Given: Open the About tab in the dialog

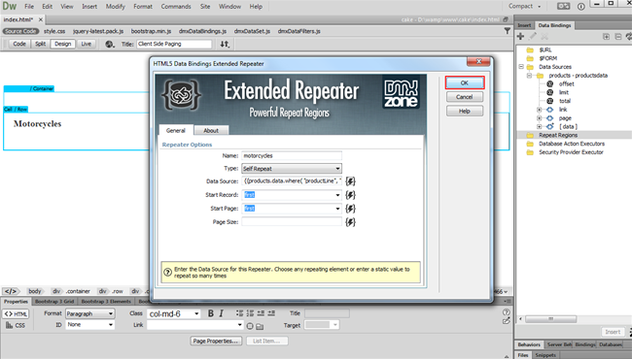Looking at the screenshot, I should [211, 131].
